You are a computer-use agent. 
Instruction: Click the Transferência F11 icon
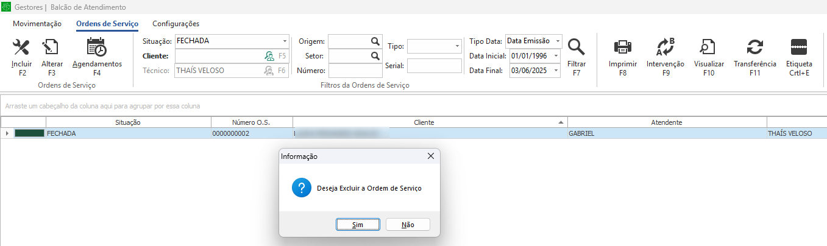tap(755, 47)
